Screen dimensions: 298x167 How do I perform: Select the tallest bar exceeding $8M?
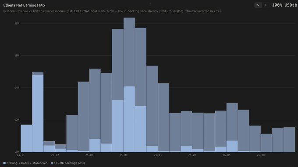129,85
